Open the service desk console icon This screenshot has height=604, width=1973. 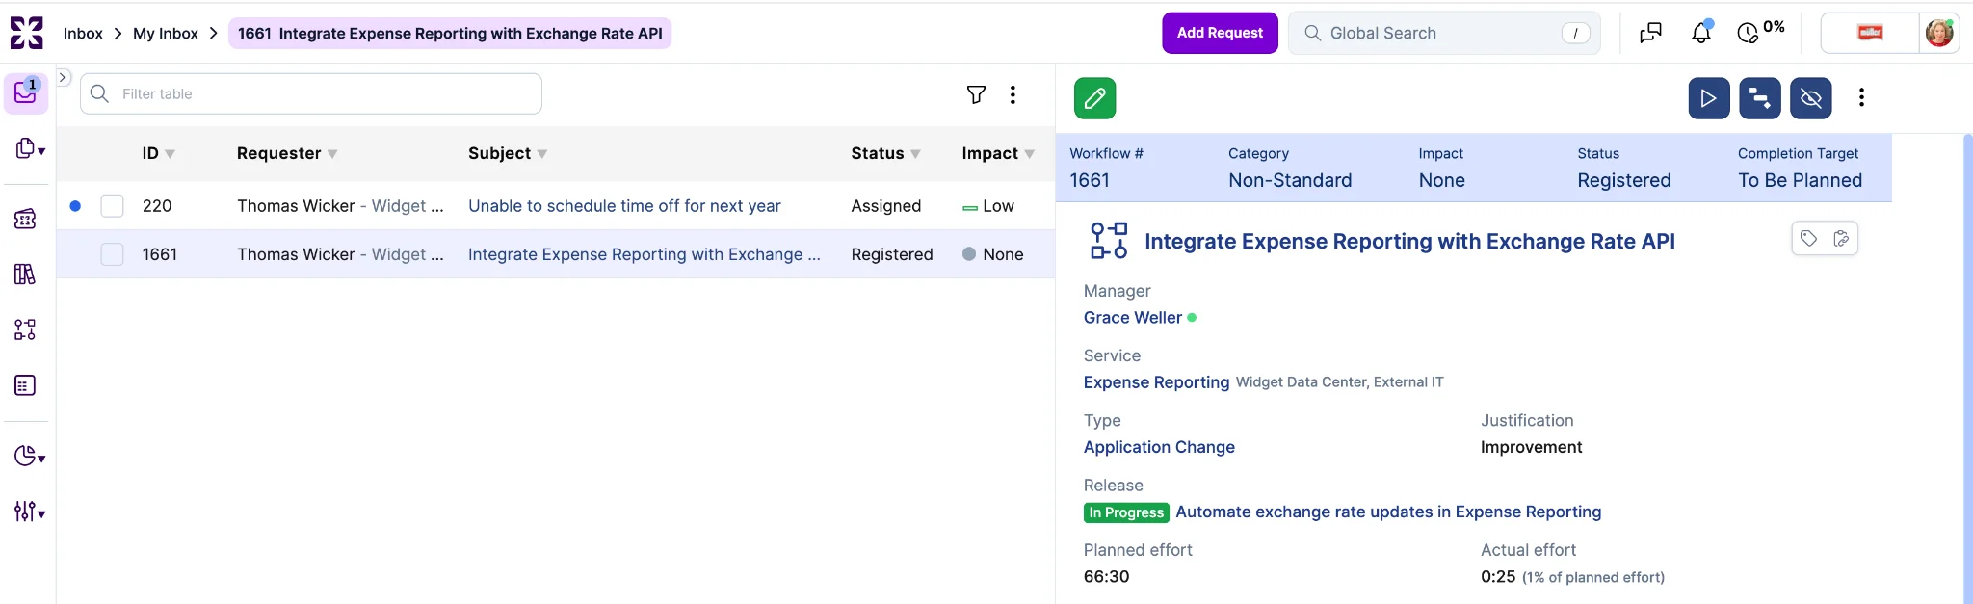25,220
